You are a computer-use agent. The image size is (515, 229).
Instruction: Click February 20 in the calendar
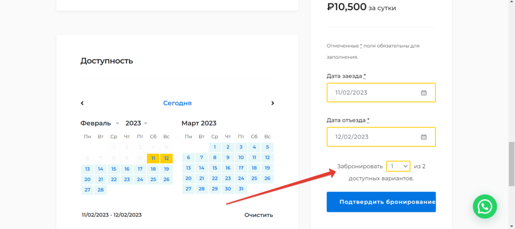88,179
